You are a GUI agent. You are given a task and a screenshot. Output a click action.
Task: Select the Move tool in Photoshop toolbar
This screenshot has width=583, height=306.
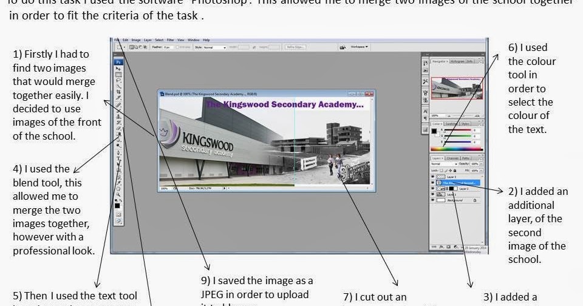118,69
